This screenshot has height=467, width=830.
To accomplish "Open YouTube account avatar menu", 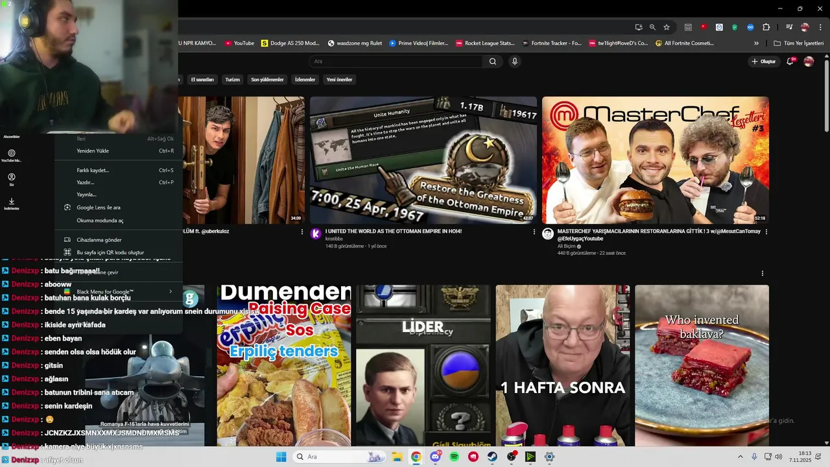I will coord(809,61).
